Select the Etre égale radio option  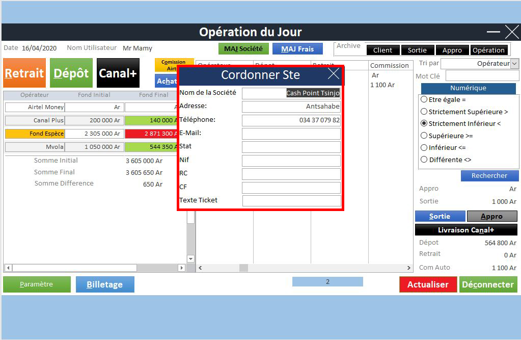pos(424,99)
